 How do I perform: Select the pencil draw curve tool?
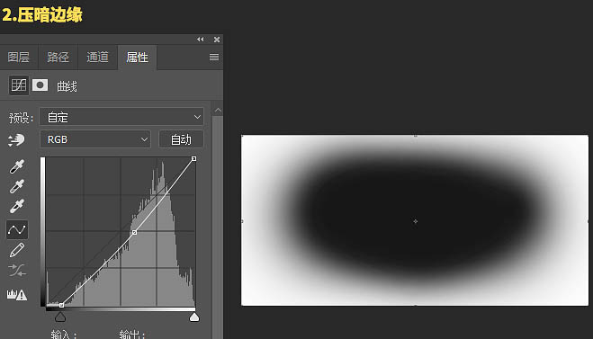tap(16, 250)
